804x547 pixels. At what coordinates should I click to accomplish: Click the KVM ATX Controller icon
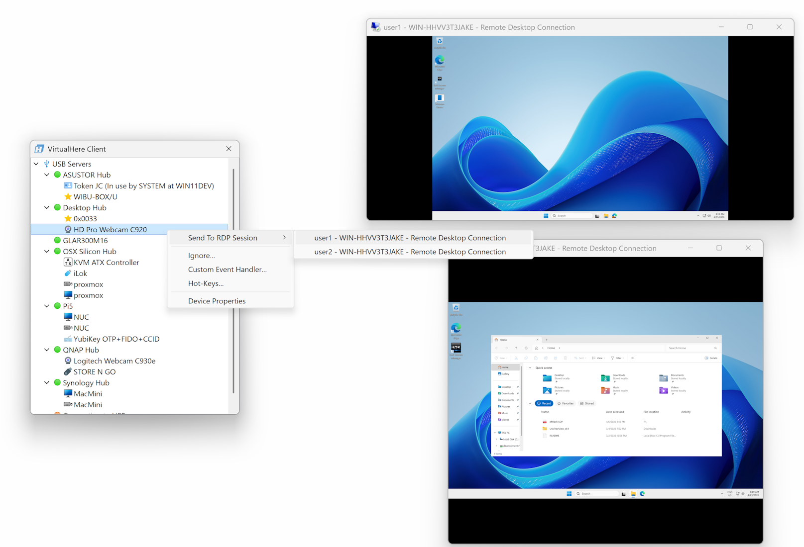tap(68, 263)
